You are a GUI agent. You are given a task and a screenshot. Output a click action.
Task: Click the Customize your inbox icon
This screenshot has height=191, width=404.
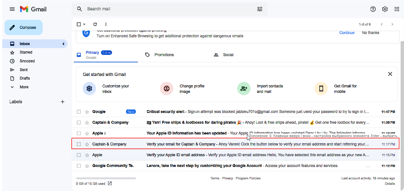coord(89,89)
